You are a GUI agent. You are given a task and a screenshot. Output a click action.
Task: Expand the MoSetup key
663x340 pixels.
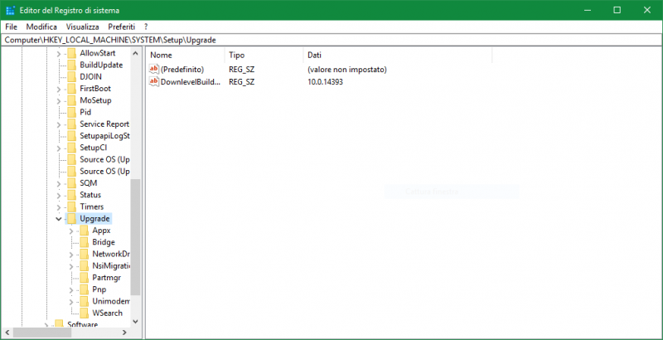tap(58, 101)
